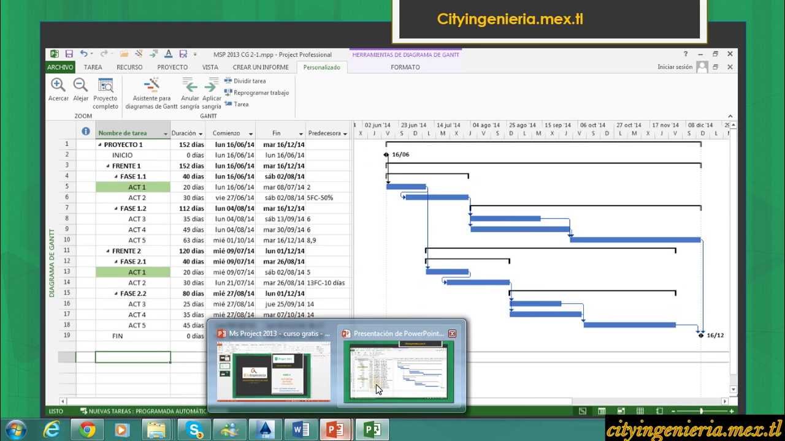The height and width of the screenshot is (441, 785).
Task: Collapse the FASE 1.1 summary task
Action: (116, 177)
